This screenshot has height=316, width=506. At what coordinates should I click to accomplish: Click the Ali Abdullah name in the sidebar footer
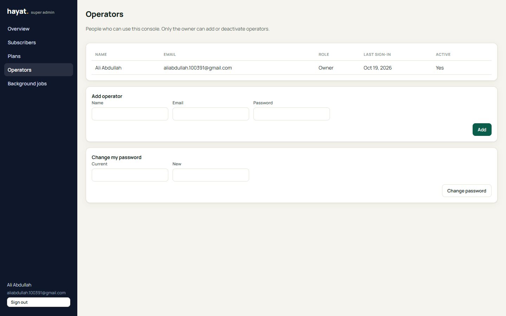19,285
